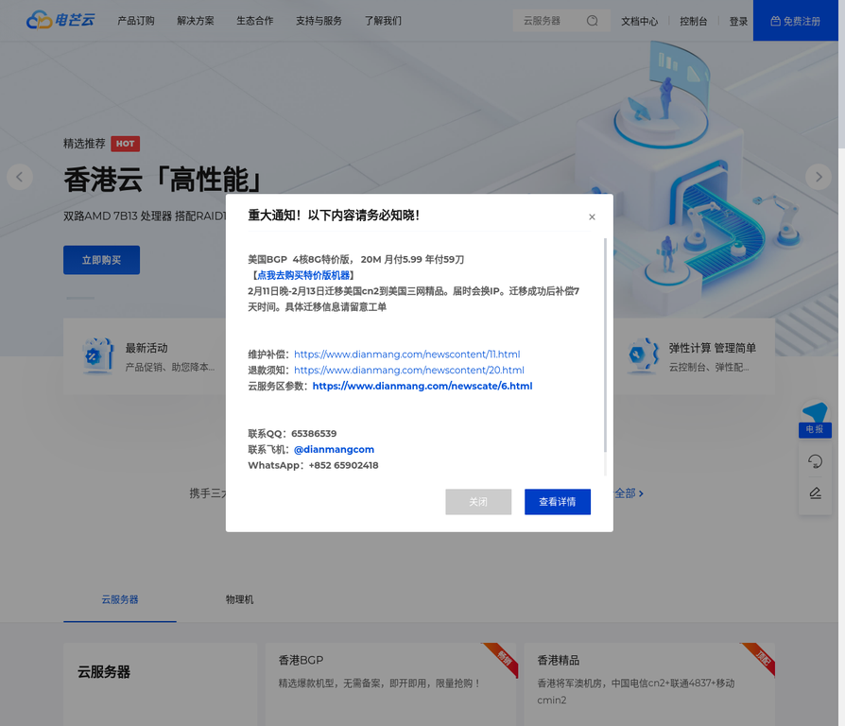Click the 查看详情 button in dialog
This screenshot has height=726, width=845.
(x=558, y=502)
